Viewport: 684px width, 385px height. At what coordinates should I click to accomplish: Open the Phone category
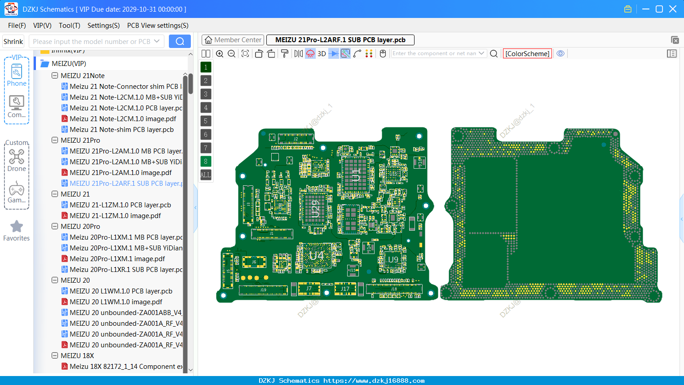coord(17,75)
